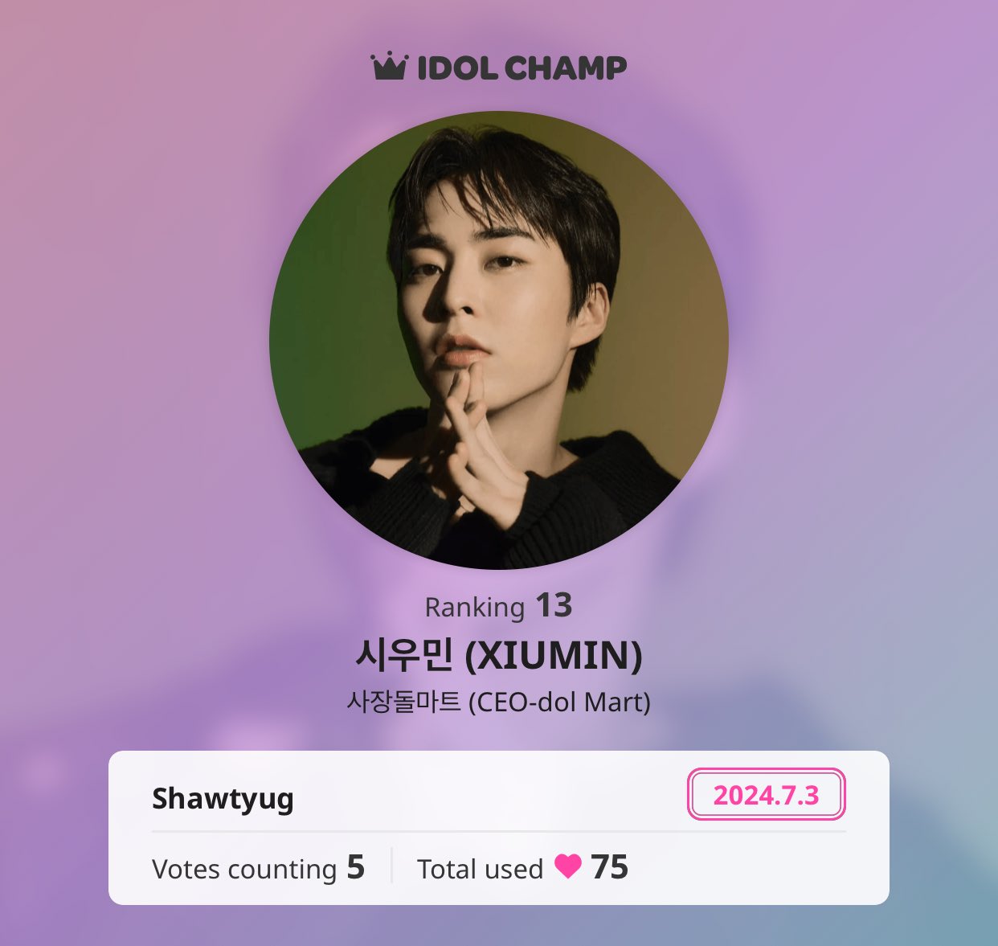Select the Shawtyug username
This screenshot has height=946, width=998.
tap(223, 798)
